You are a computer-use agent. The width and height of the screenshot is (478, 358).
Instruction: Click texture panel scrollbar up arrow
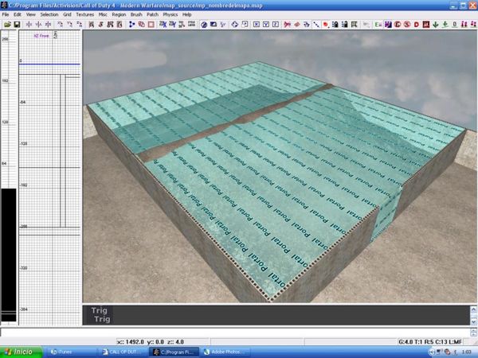pos(473,309)
